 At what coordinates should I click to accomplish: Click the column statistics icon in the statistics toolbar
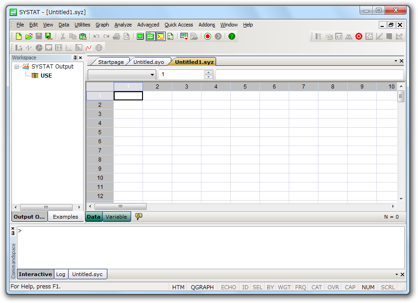coord(318,36)
